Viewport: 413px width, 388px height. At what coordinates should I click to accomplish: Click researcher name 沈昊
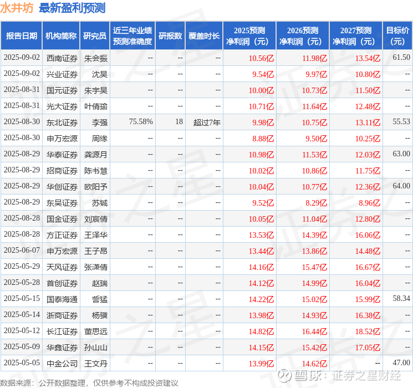point(100,74)
